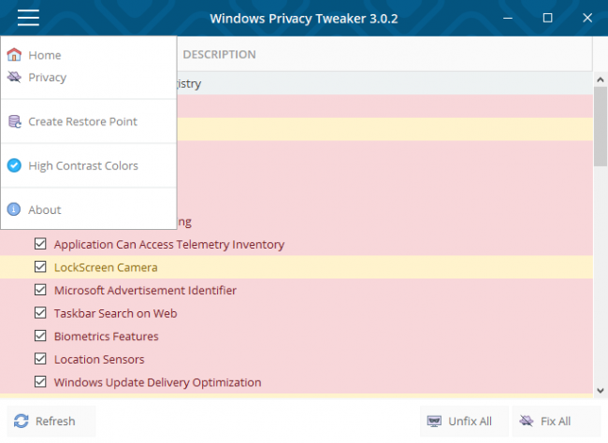
Task: Click the About info icon
Action: point(14,209)
